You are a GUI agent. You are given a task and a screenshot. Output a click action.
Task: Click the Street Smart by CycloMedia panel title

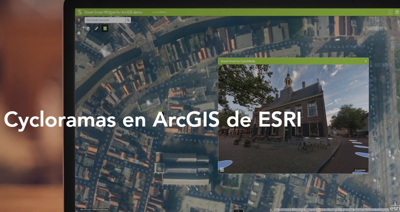[x=238, y=61]
